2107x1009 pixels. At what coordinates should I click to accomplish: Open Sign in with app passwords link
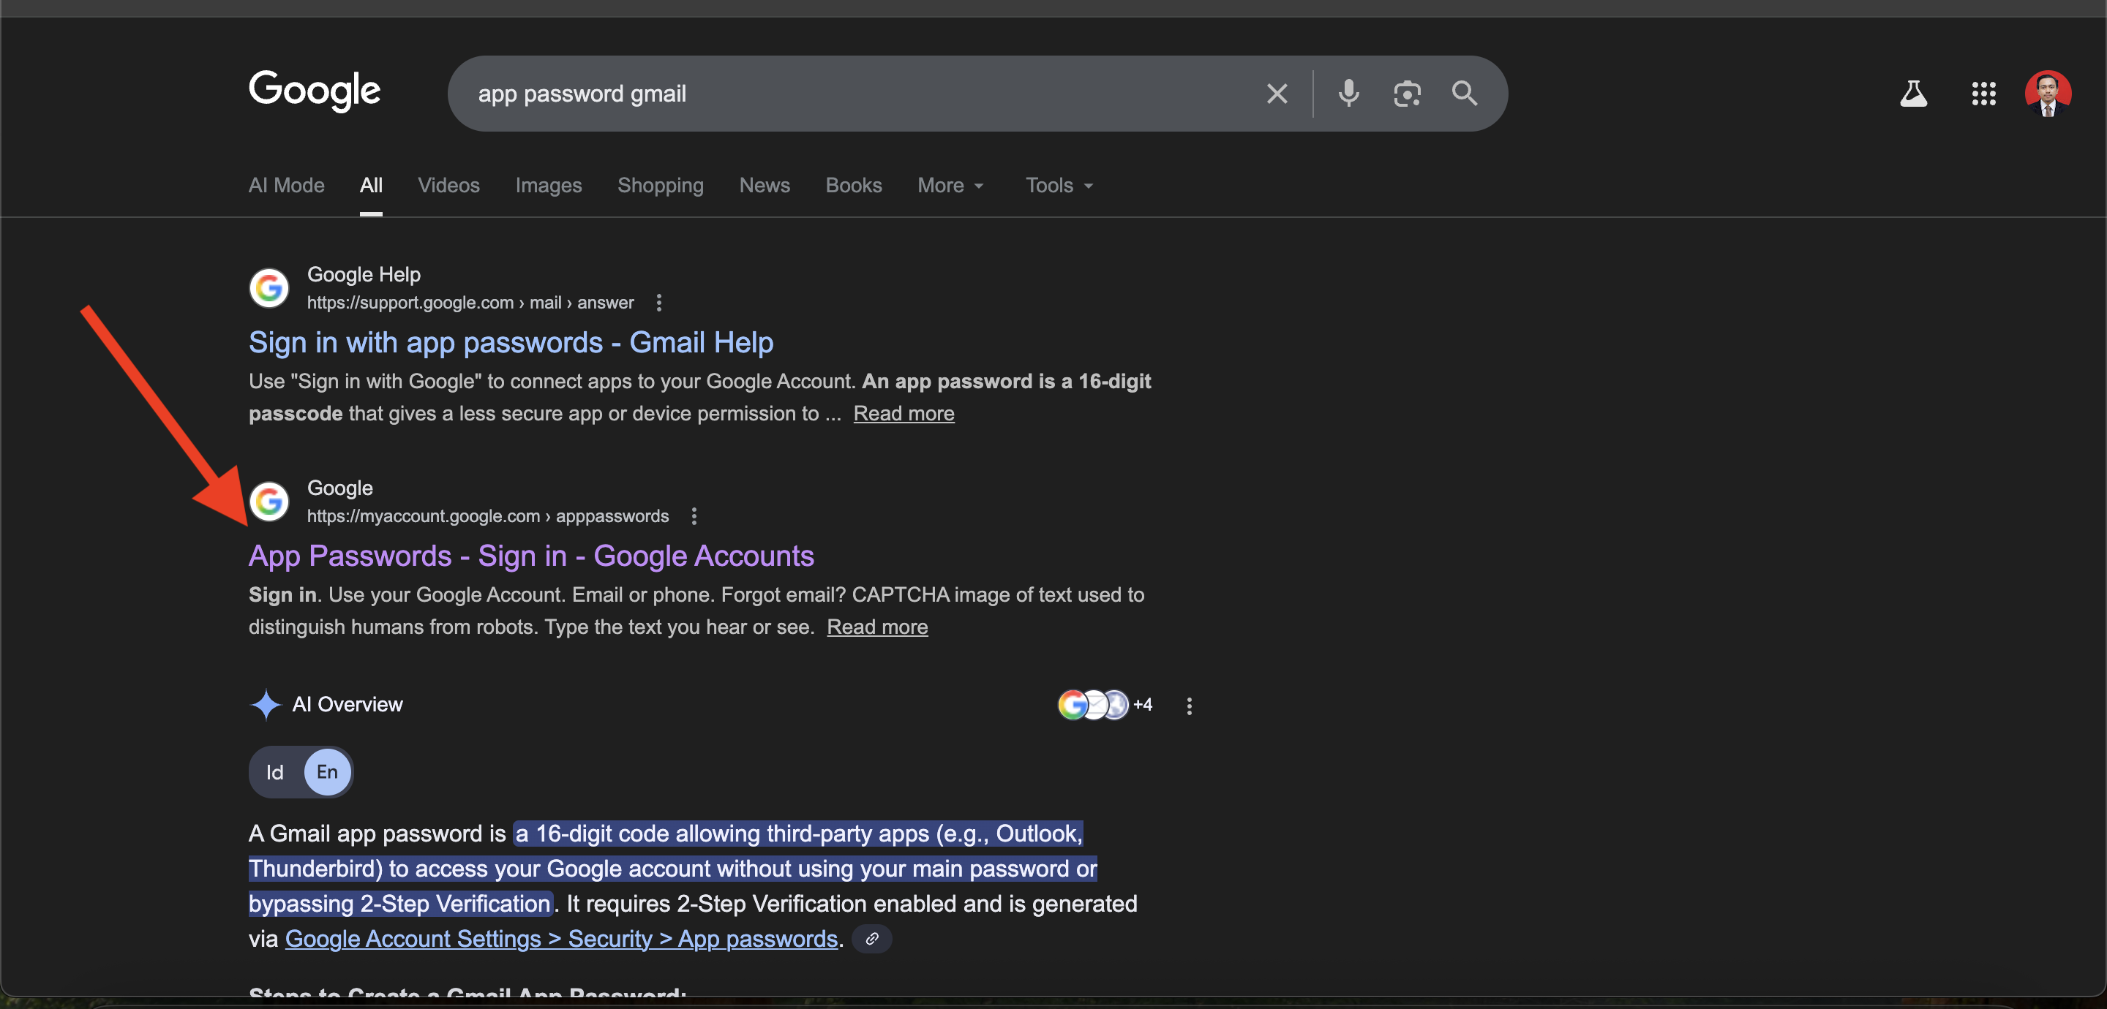(511, 343)
